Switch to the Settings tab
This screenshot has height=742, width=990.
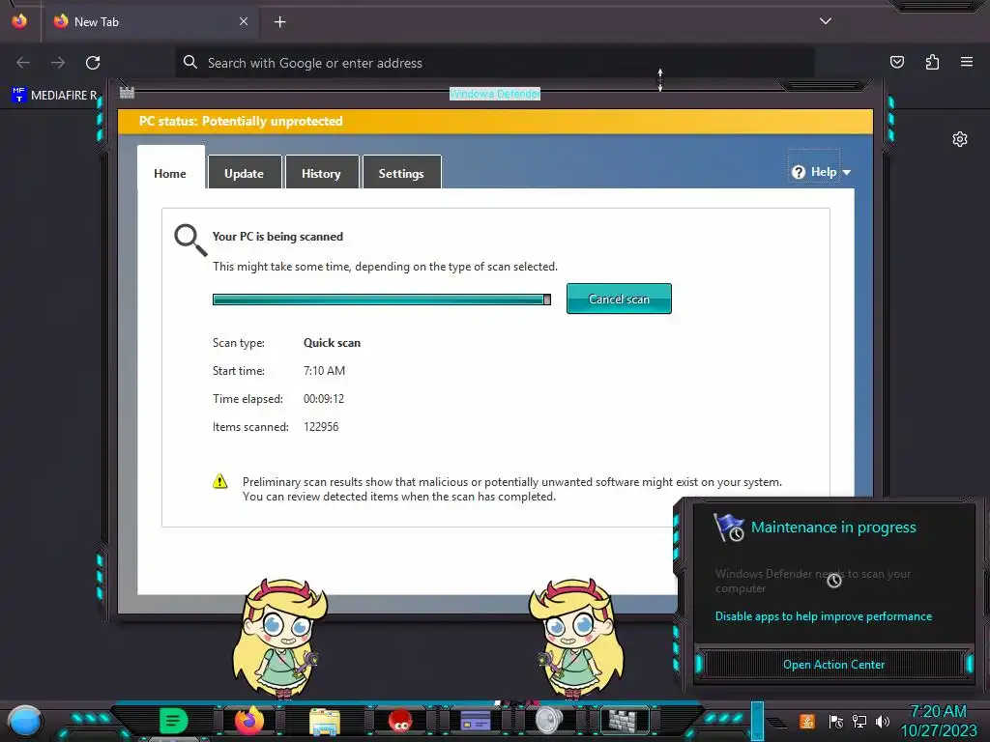point(401,173)
